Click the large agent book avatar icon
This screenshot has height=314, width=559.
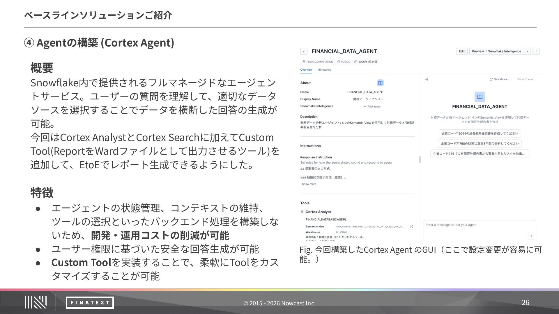click(480, 97)
